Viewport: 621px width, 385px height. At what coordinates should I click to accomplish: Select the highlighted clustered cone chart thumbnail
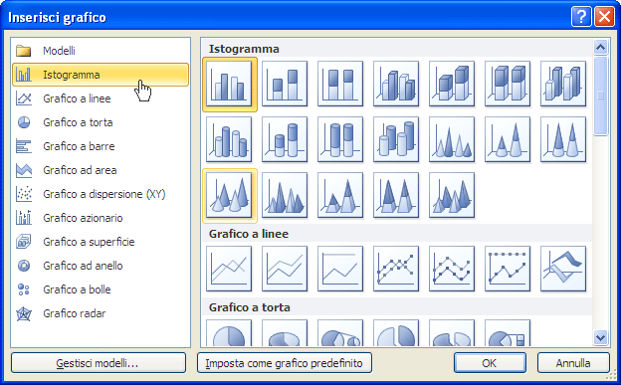tap(229, 196)
